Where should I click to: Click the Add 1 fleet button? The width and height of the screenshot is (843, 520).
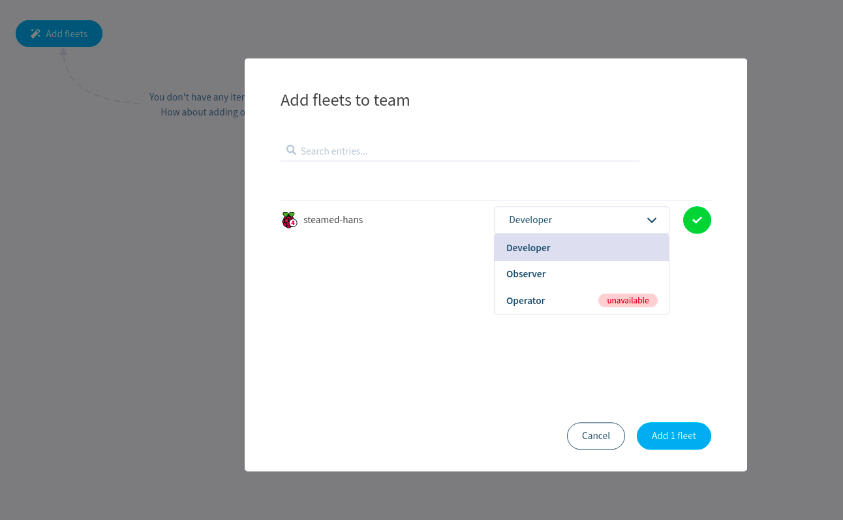point(673,436)
